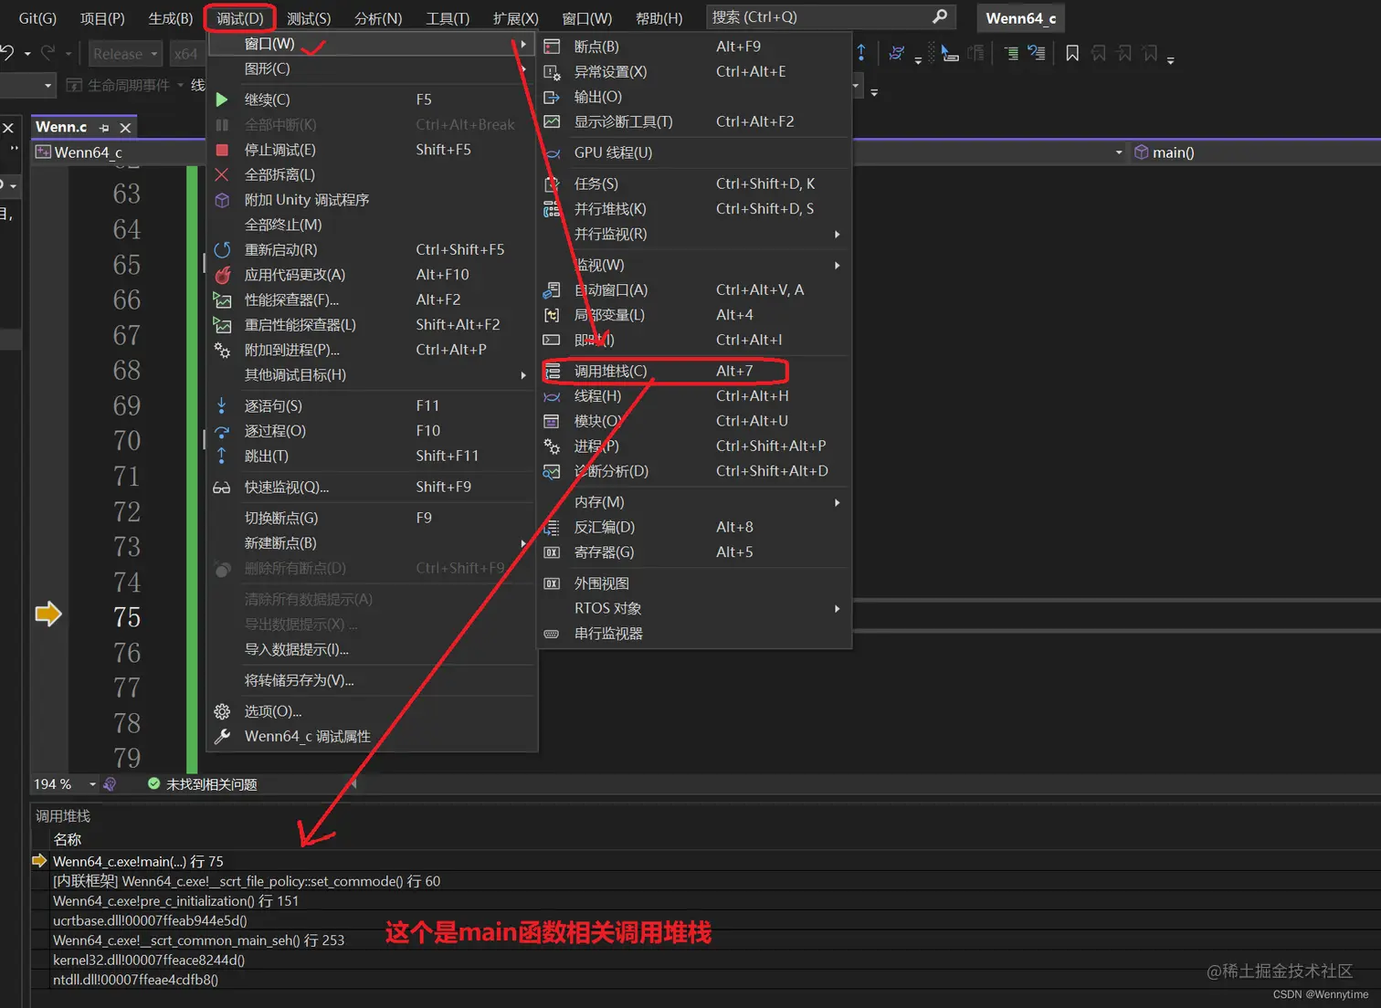Open the Debug (调试) menu

point(240,18)
